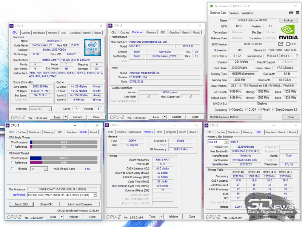Click the Tools dropdown arrow in the Motherboard window
The height and width of the screenshot is (227, 302).
click(x=165, y=117)
